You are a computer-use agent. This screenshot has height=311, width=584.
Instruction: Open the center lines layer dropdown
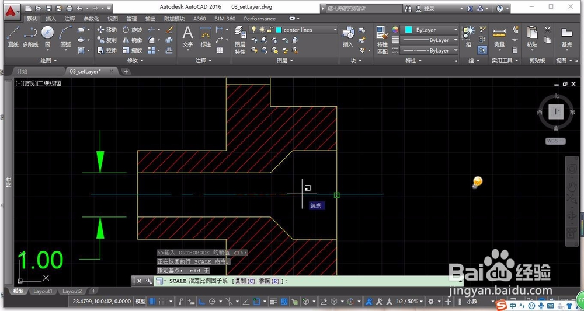tap(294, 30)
